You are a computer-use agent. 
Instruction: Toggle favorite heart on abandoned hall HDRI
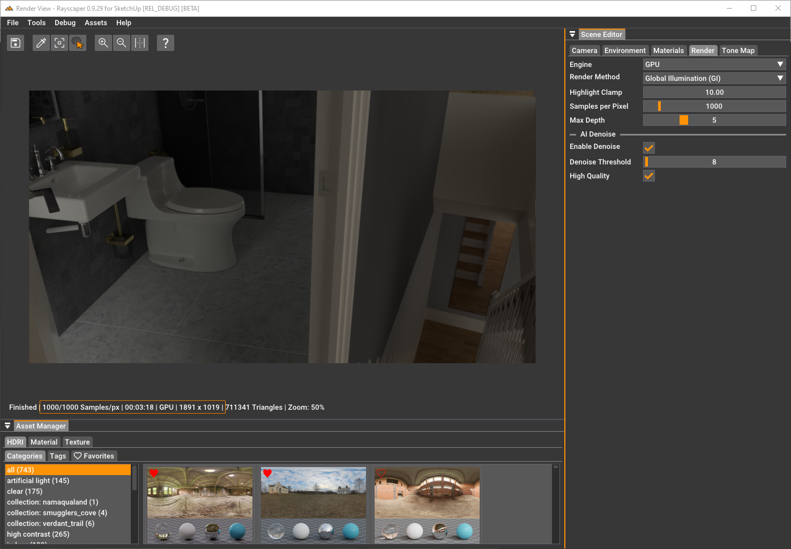154,473
